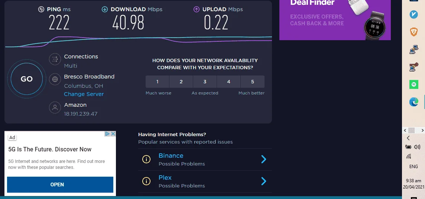
Task: Click the AdChoices triangle icon
Action: (107, 134)
